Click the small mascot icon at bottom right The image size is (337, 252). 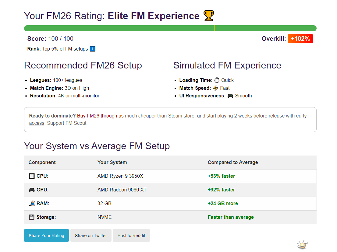point(302,245)
